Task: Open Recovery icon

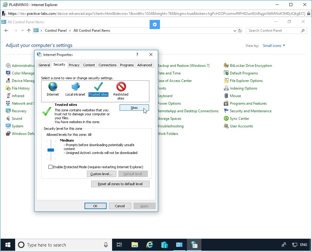Action: point(8,111)
